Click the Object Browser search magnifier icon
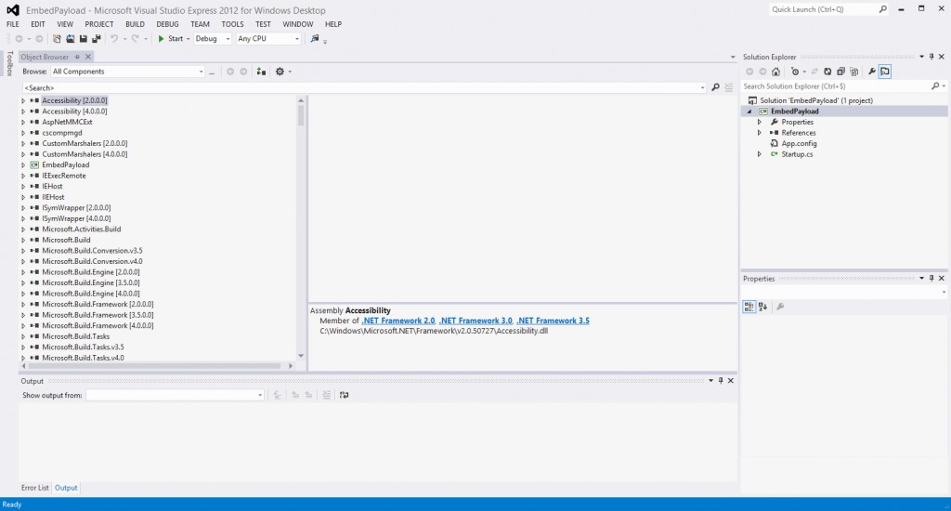951x511 pixels. [x=716, y=87]
